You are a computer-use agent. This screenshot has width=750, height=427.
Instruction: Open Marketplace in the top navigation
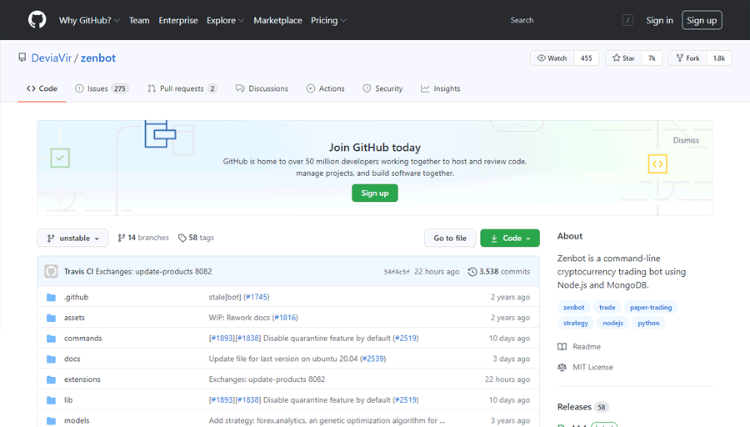277,20
